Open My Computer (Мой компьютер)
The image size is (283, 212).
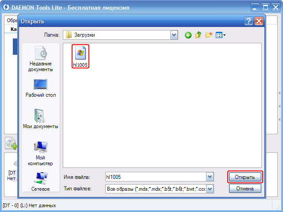(40, 153)
